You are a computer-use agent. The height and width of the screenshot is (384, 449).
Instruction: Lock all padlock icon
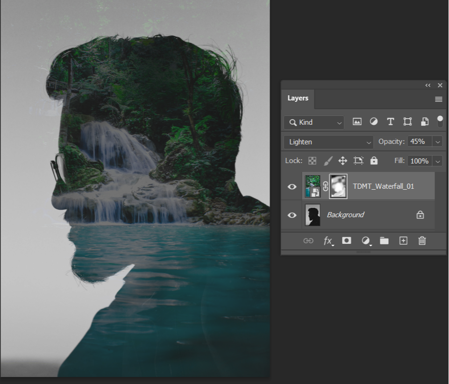pyautogui.click(x=374, y=161)
